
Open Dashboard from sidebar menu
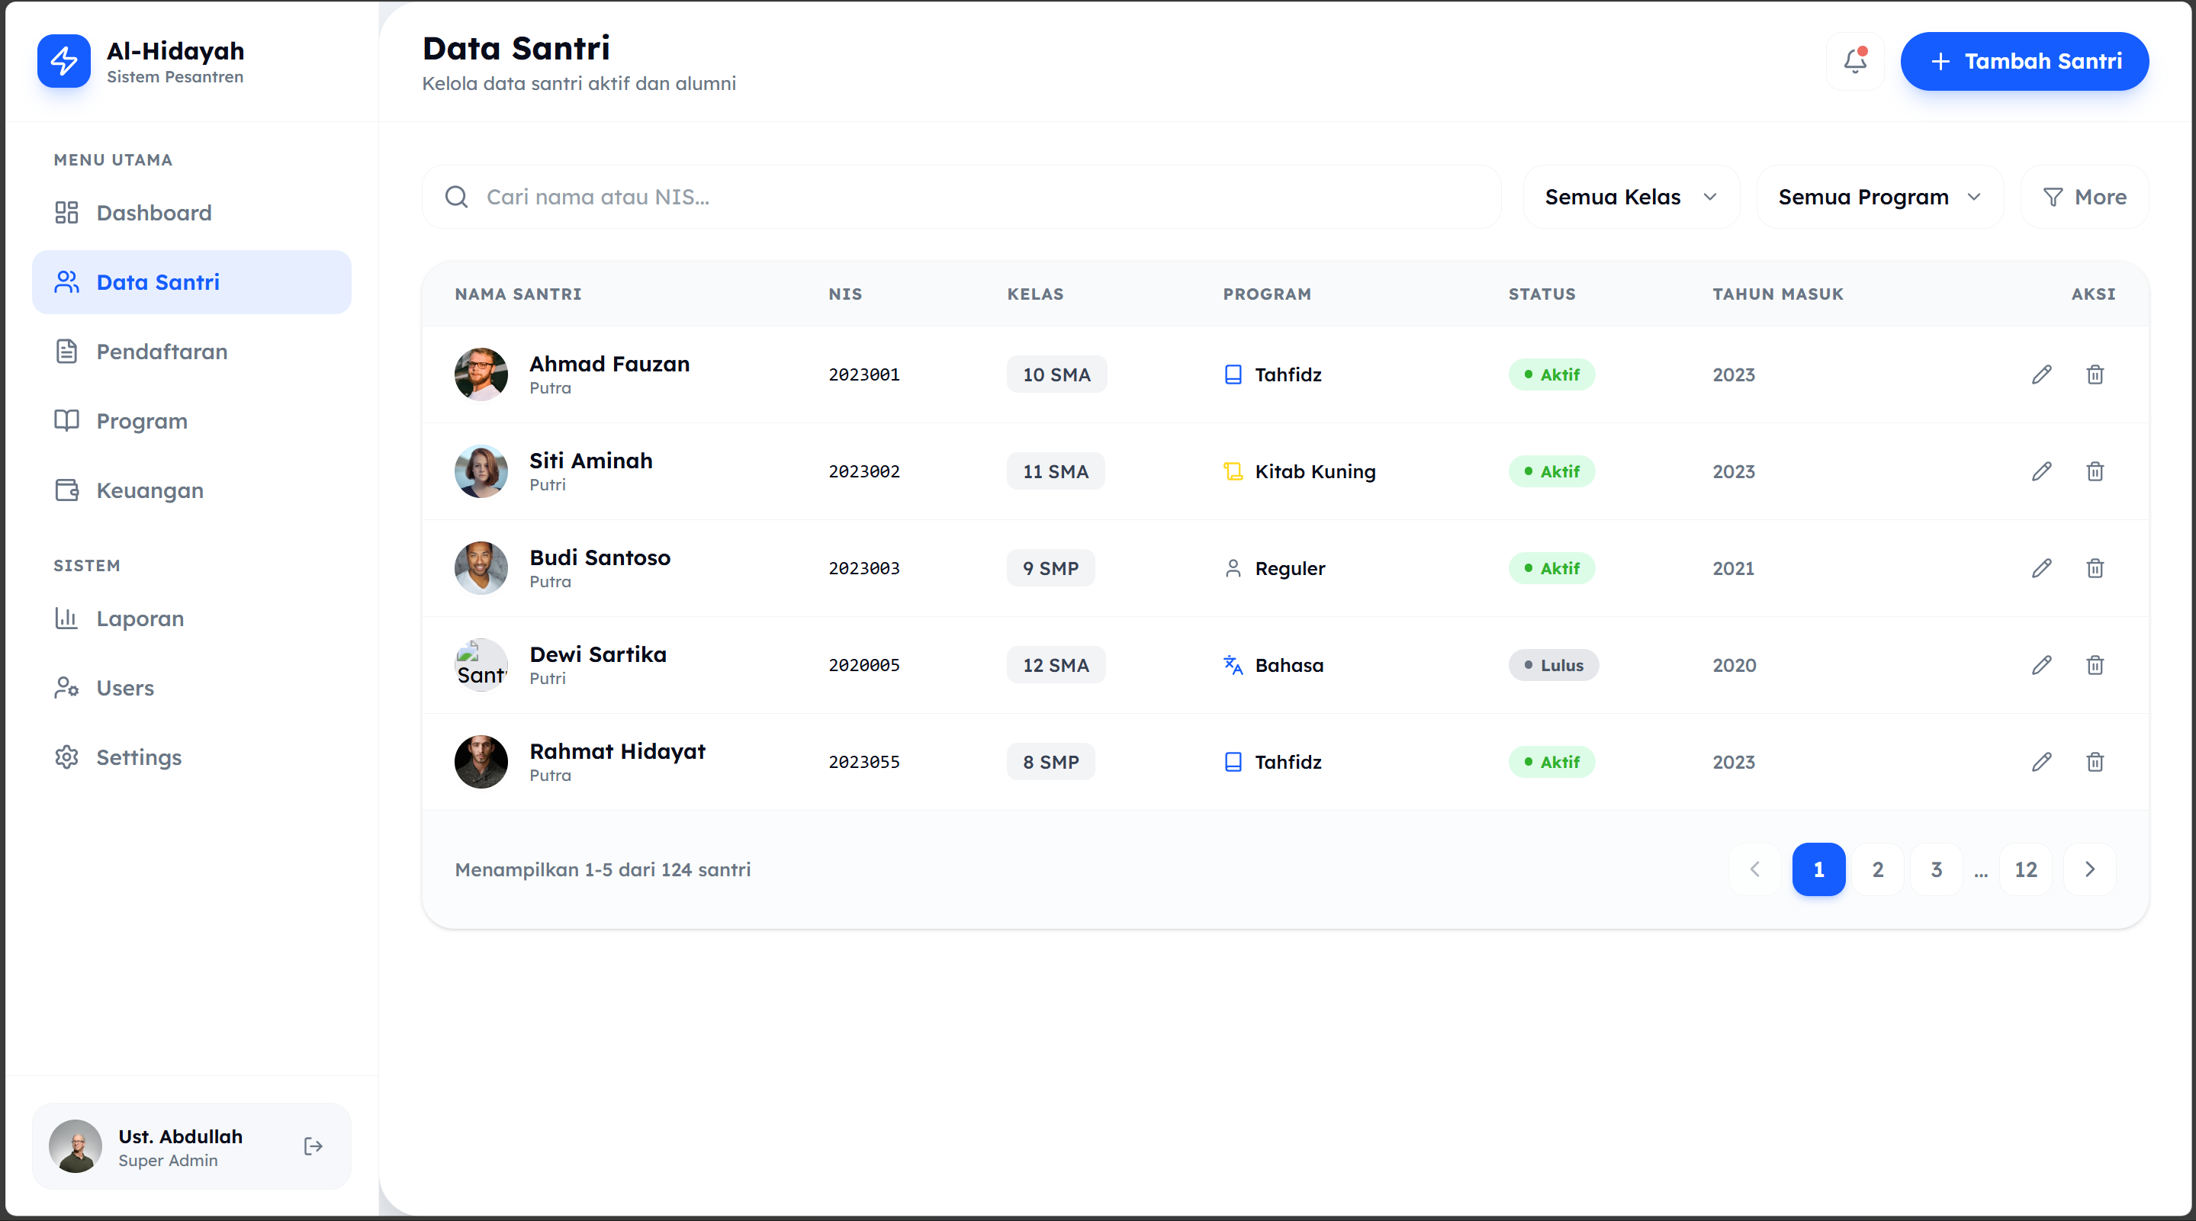pyautogui.click(x=153, y=213)
